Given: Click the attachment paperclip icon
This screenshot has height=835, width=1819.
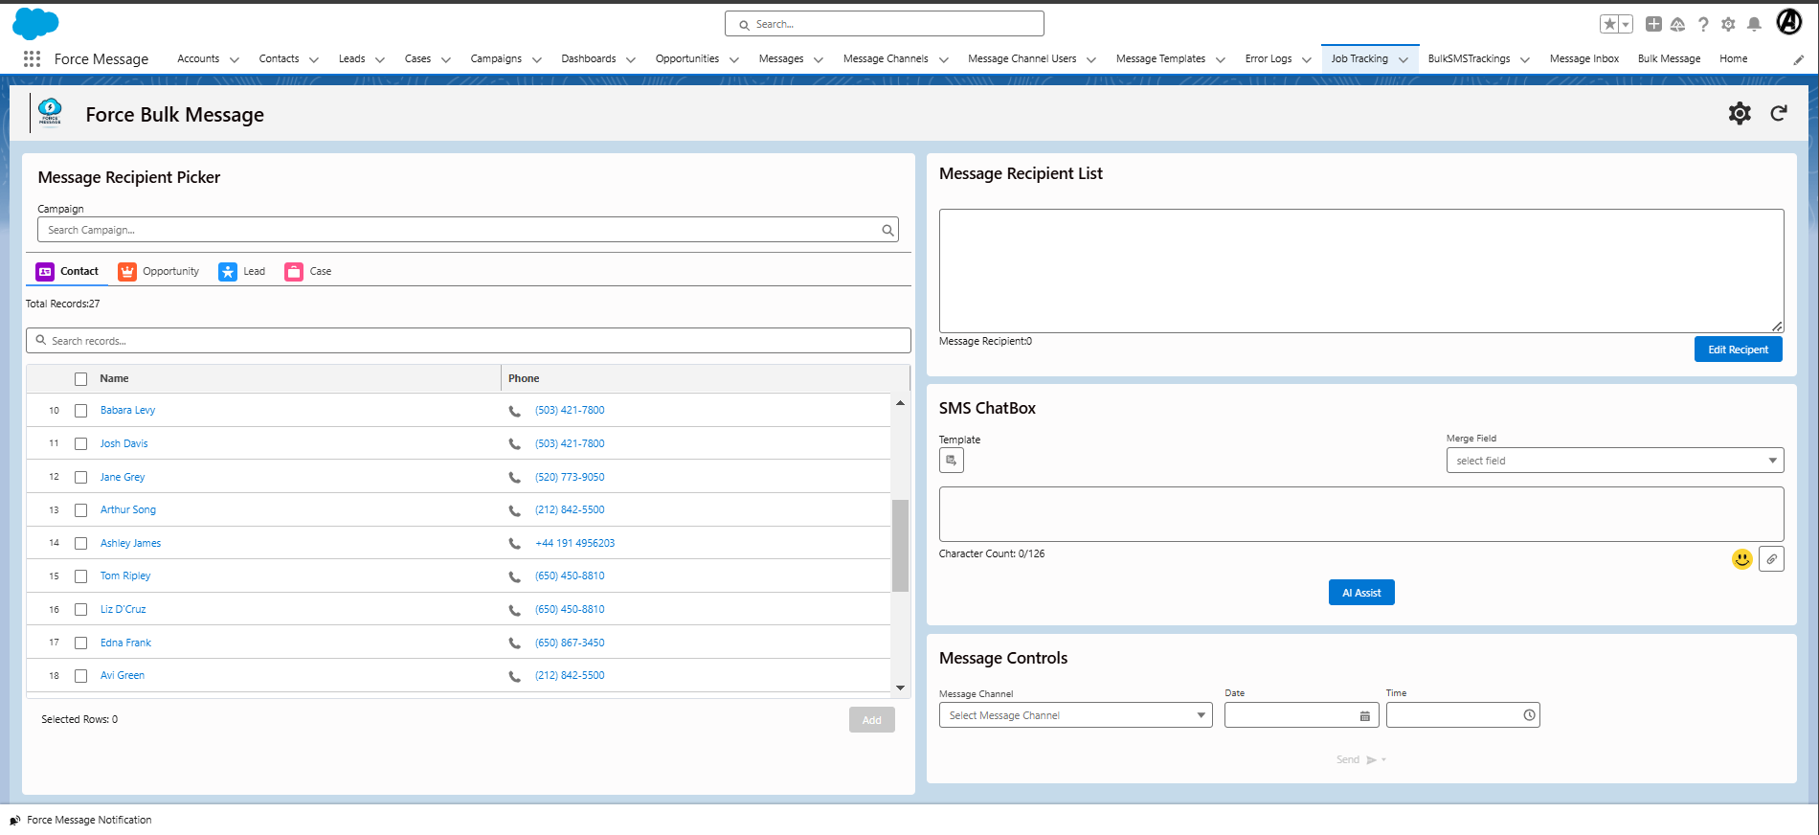Looking at the screenshot, I should 1771,559.
